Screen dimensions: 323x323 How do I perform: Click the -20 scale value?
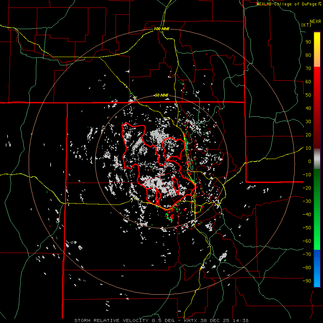(307, 188)
